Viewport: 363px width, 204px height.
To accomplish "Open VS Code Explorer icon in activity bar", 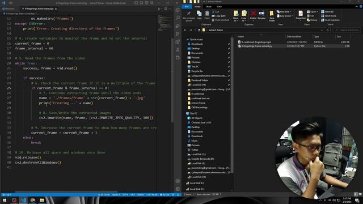I will 178,10.
